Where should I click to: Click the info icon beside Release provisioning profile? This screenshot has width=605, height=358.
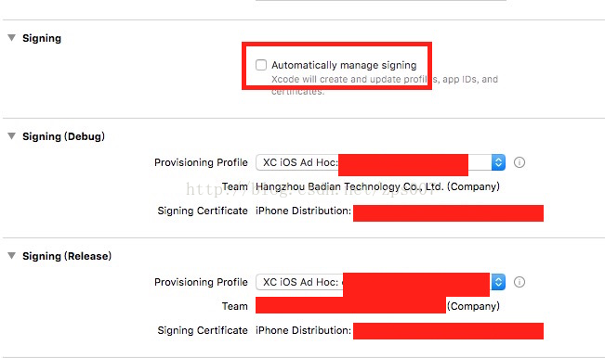(520, 282)
